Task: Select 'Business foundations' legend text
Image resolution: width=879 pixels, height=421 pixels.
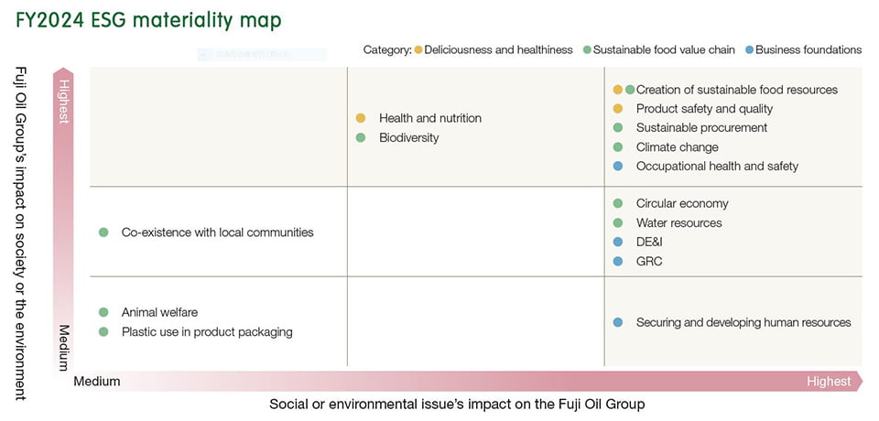Action: [x=808, y=50]
